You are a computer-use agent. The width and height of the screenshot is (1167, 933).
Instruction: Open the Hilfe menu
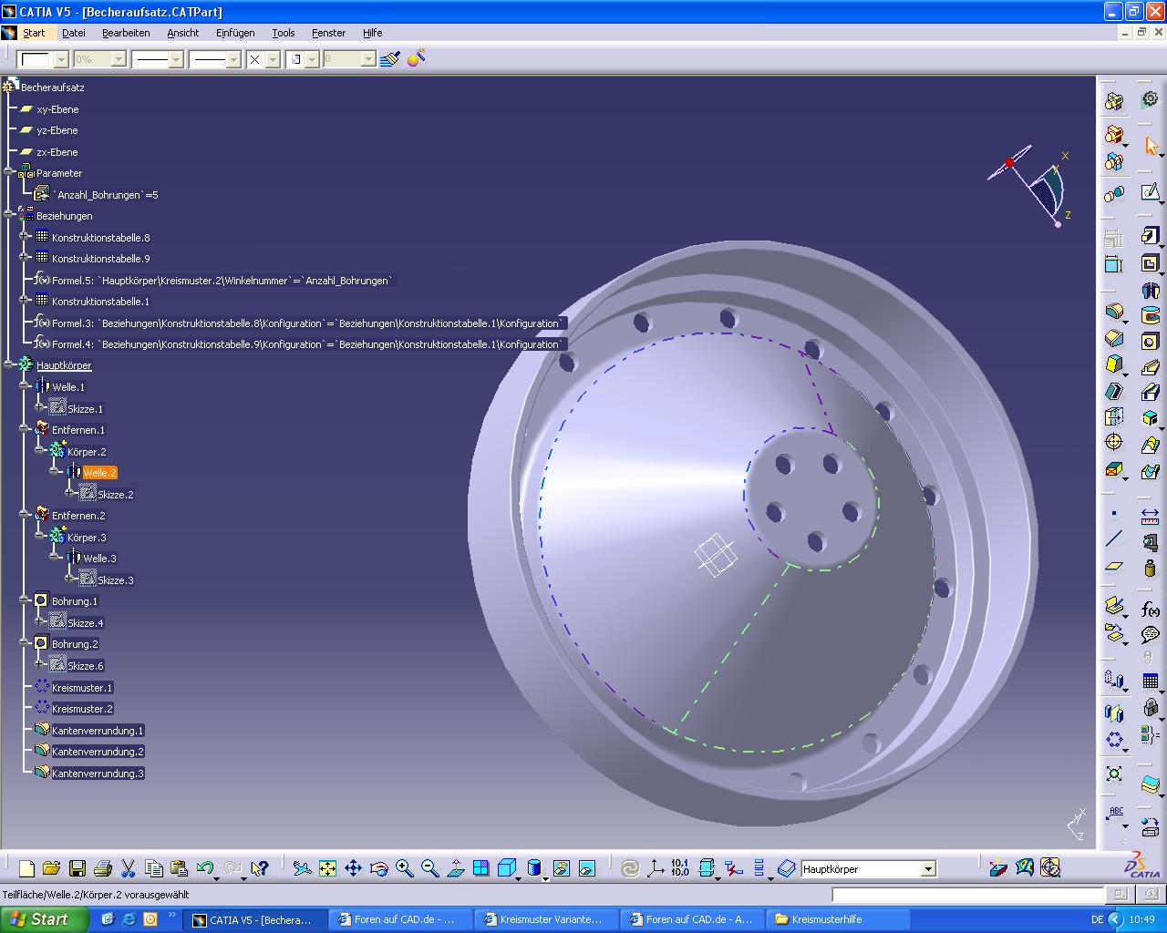[x=372, y=33]
